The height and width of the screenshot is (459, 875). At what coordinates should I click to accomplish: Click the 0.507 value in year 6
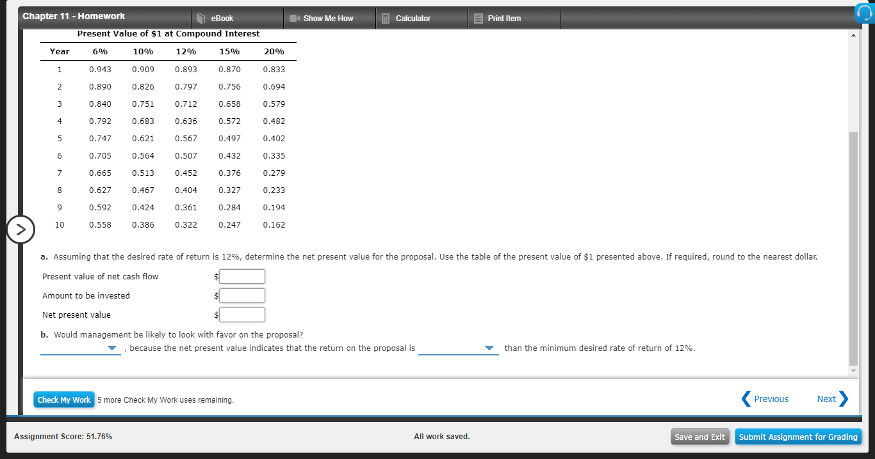(x=186, y=155)
